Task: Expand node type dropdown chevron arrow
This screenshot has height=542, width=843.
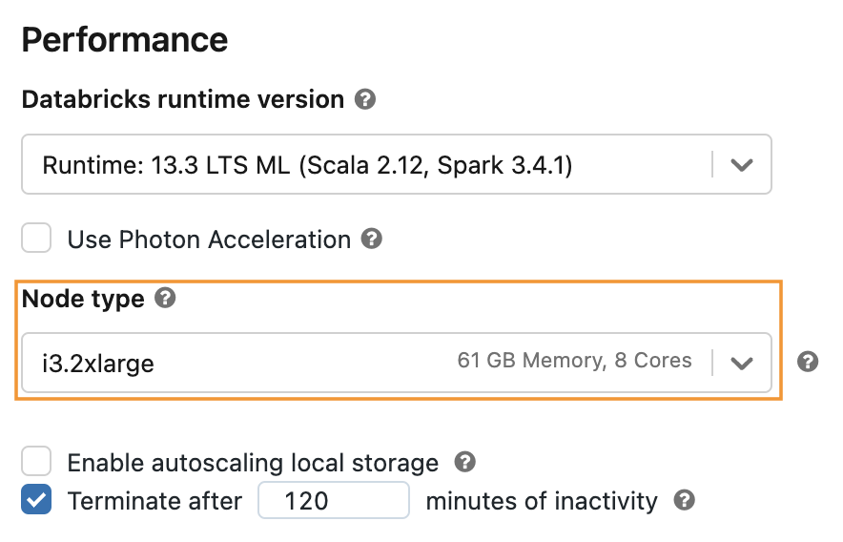Action: point(742,363)
